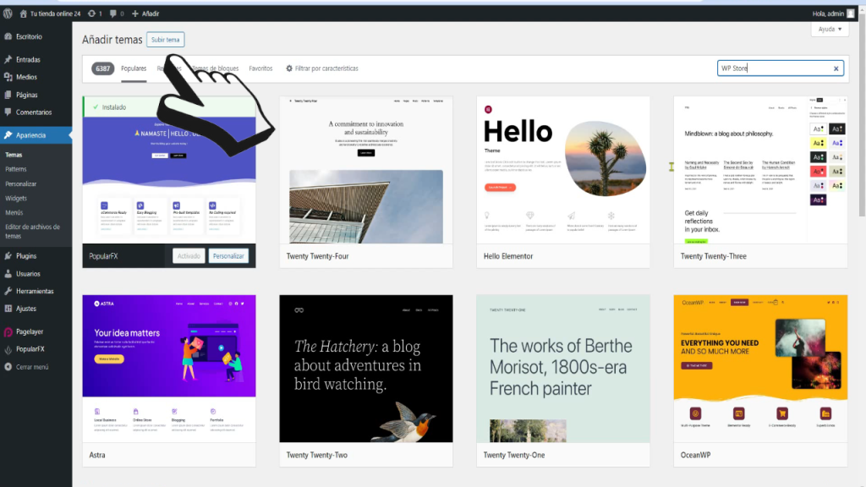
Task: Click the PopularFX sidebar icon
Action: (8, 349)
